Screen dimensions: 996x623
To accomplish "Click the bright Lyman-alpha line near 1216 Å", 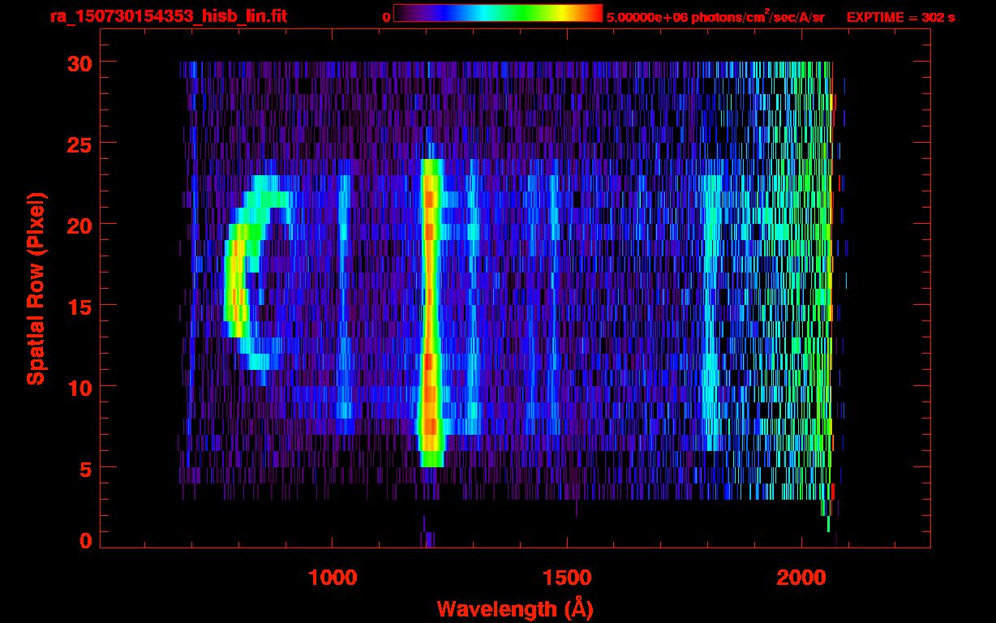I will click(x=430, y=312).
